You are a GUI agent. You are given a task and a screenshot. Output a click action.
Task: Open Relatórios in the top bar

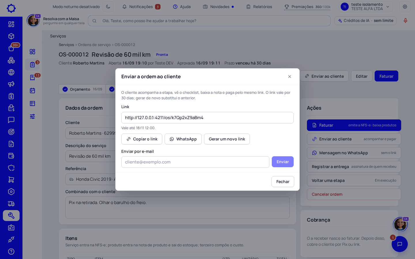(x=259, y=7)
